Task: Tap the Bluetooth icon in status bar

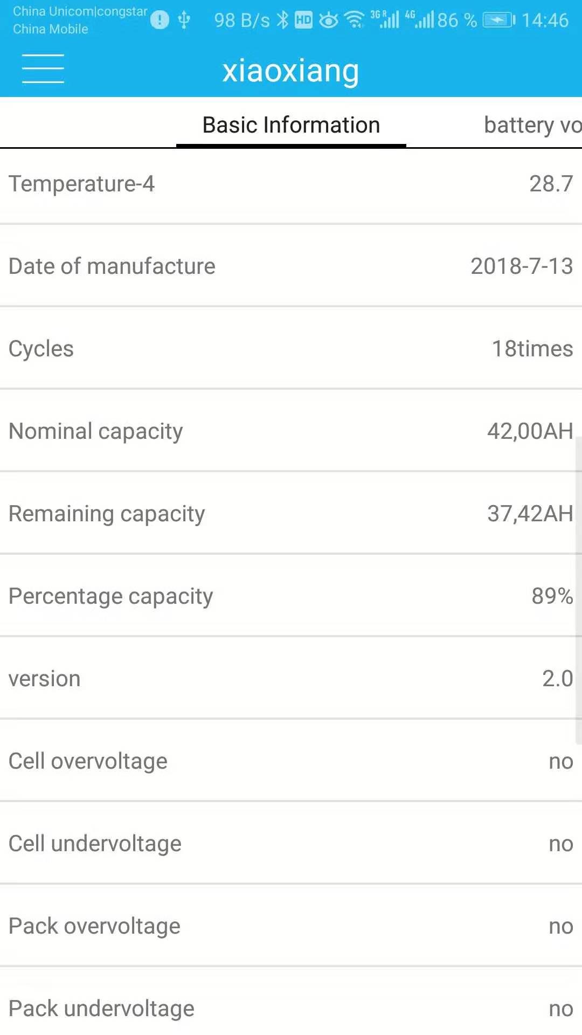Action: pyautogui.click(x=282, y=20)
